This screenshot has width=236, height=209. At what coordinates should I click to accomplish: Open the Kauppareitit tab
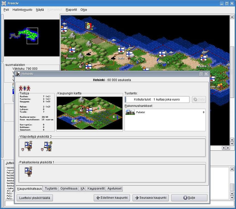[96, 189]
